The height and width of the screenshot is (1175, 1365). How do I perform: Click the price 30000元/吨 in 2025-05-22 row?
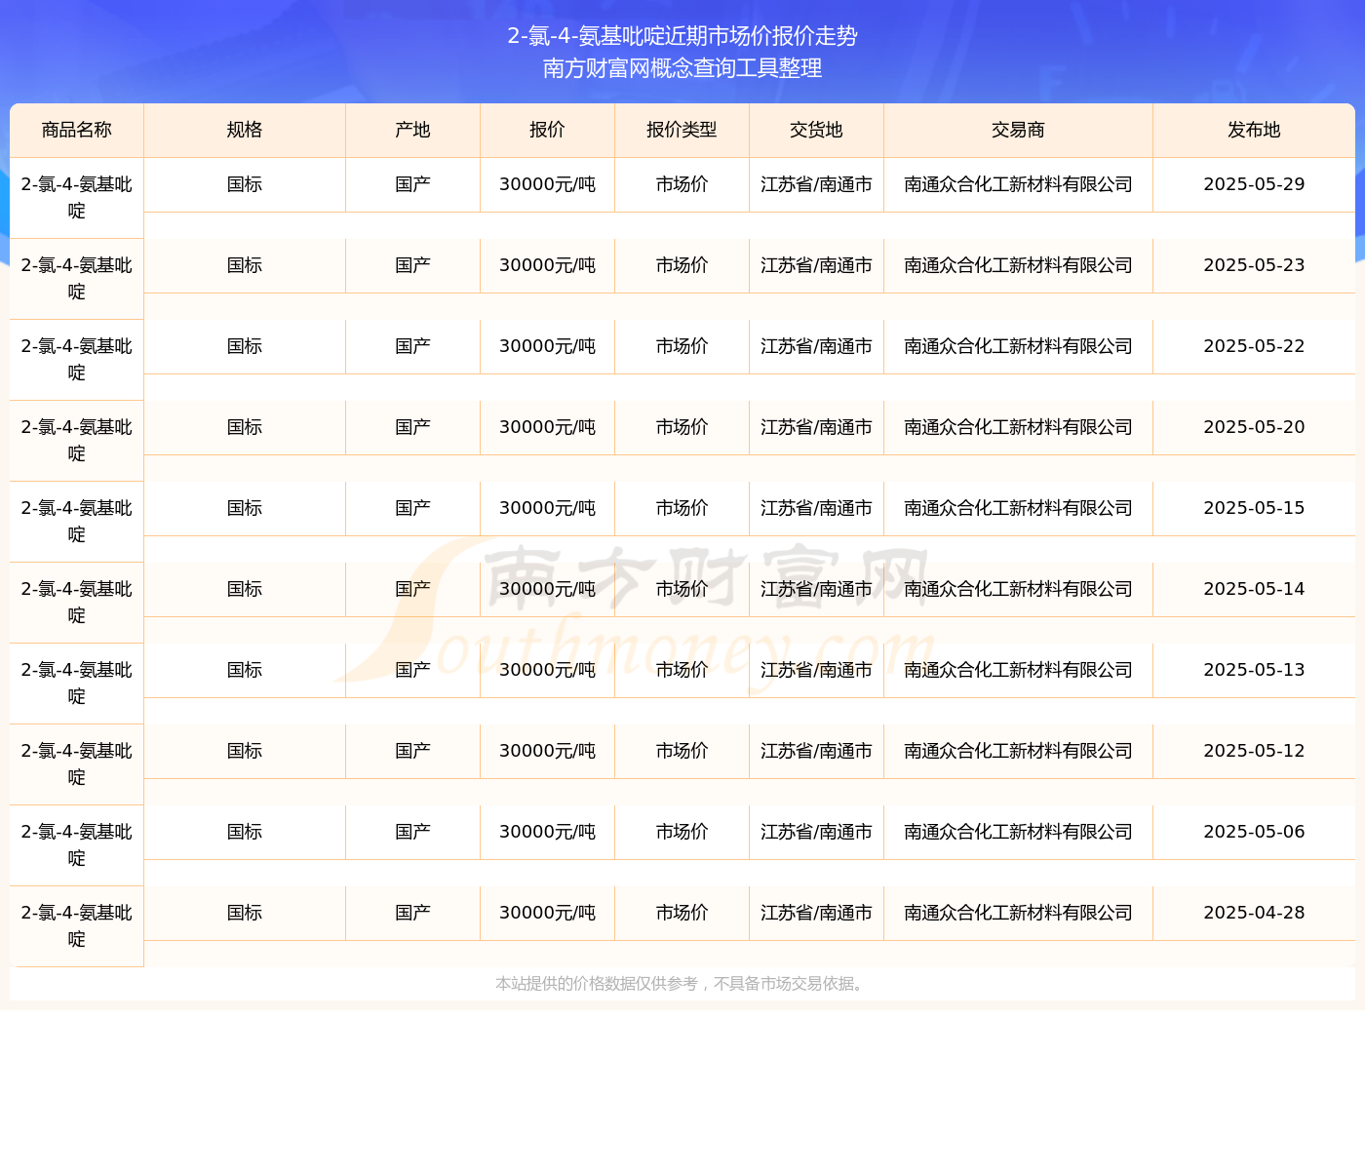click(x=547, y=346)
